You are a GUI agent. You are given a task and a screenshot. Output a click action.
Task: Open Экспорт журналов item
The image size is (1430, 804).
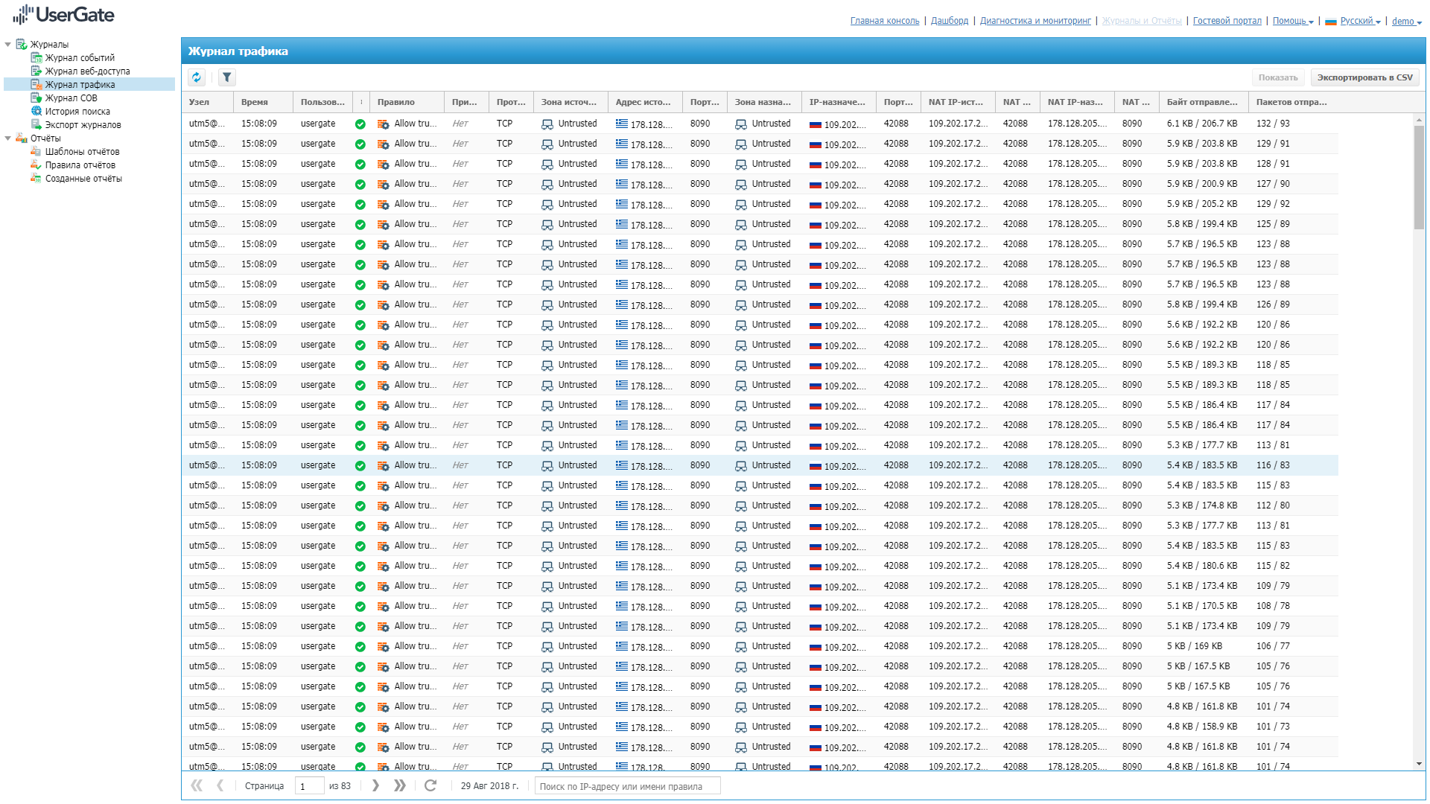point(83,125)
